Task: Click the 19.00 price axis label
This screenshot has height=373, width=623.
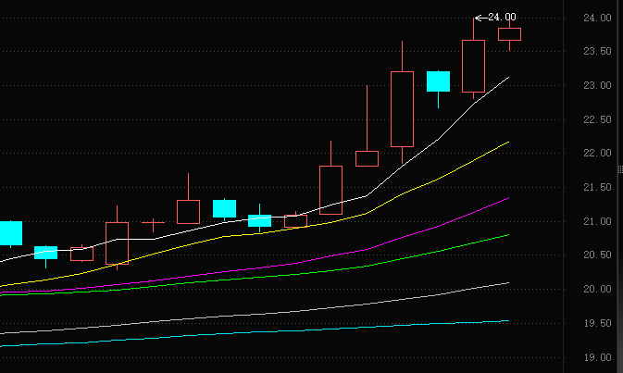Action: 597,357
